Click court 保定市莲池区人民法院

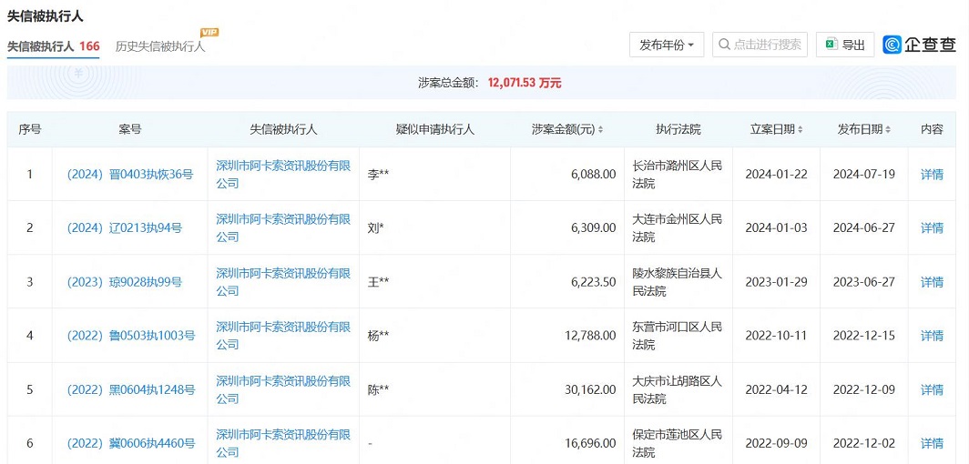(x=678, y=444)
